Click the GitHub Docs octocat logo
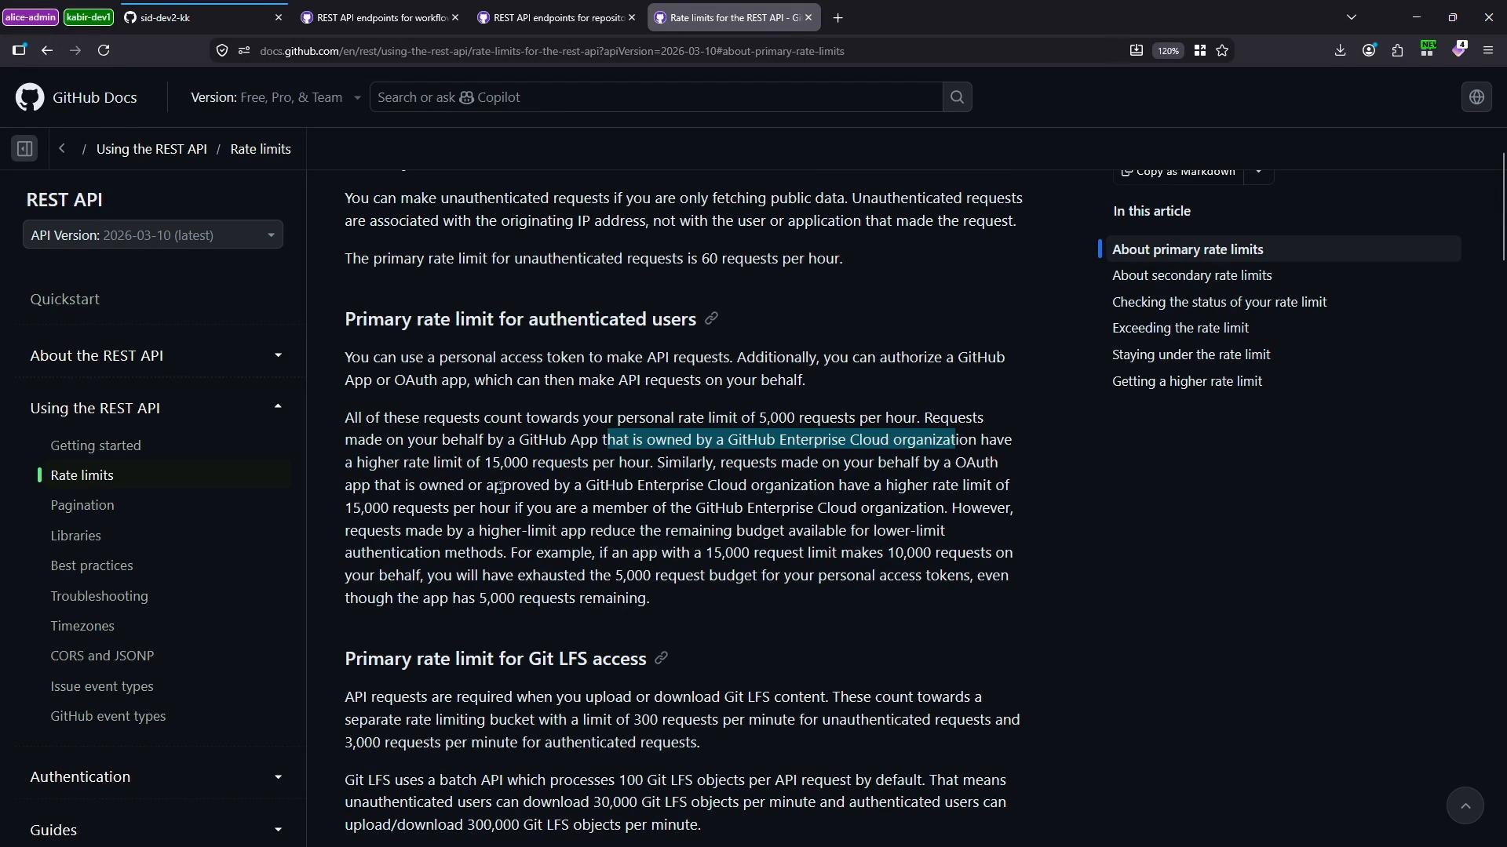Image resolution: width=1507 pixels, height=847 pixels. click(x=30, y=97)
